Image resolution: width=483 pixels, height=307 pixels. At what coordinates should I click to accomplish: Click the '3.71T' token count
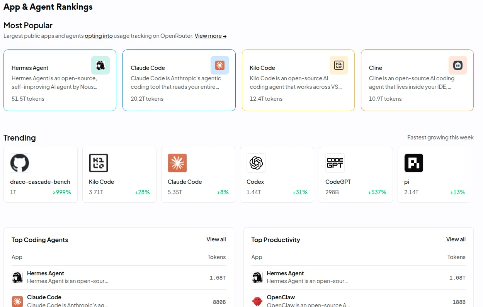[96, 192]
